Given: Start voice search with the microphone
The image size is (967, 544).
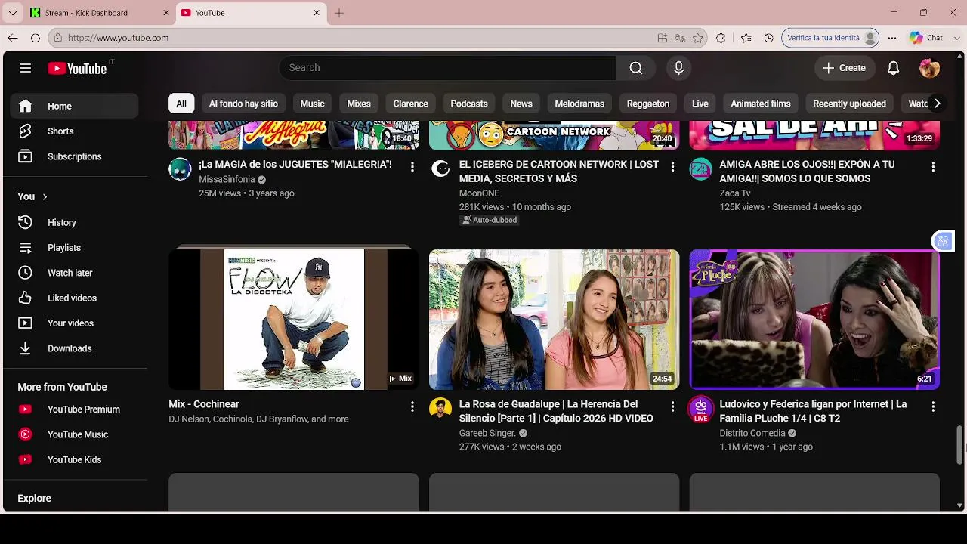Looking at the screenshot, I should 678,68.
